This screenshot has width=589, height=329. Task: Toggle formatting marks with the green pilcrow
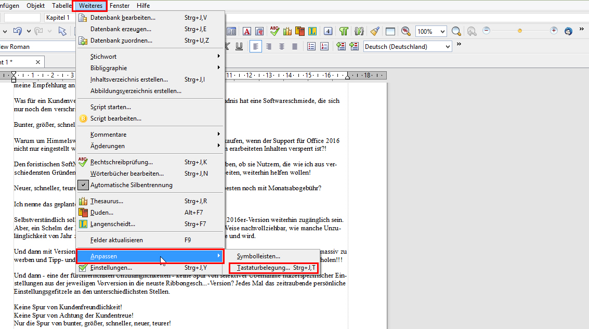344,31
